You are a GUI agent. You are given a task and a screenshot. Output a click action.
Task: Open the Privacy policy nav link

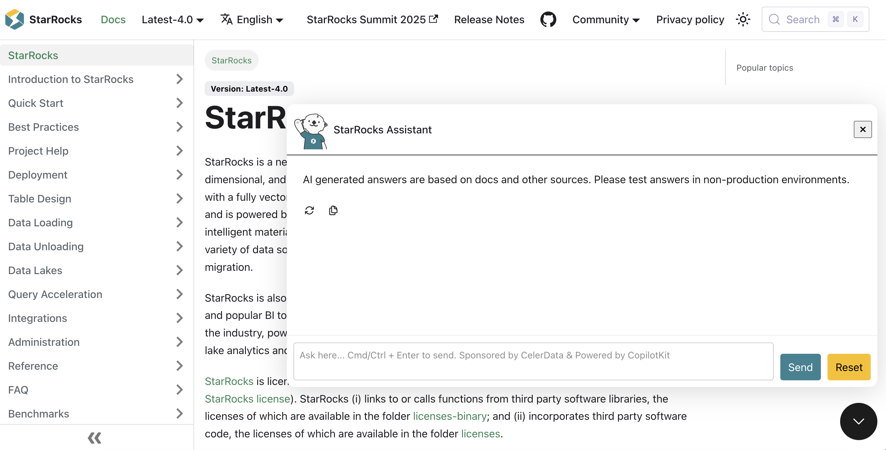[690, 20]
